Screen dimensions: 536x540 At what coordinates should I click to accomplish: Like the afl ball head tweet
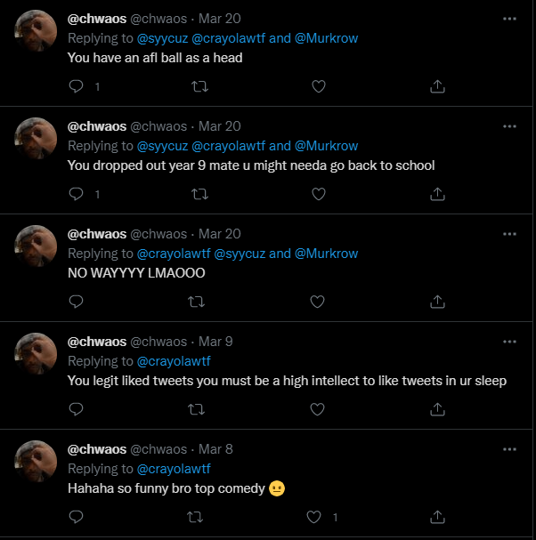click(x=318, y=86)
